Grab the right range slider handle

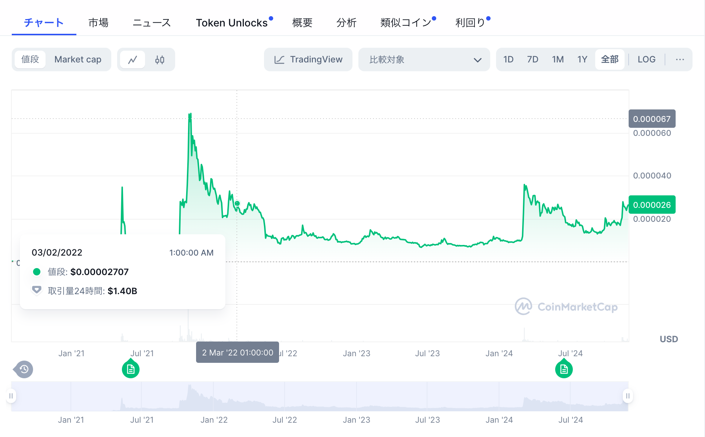click(x=628, y=396)
